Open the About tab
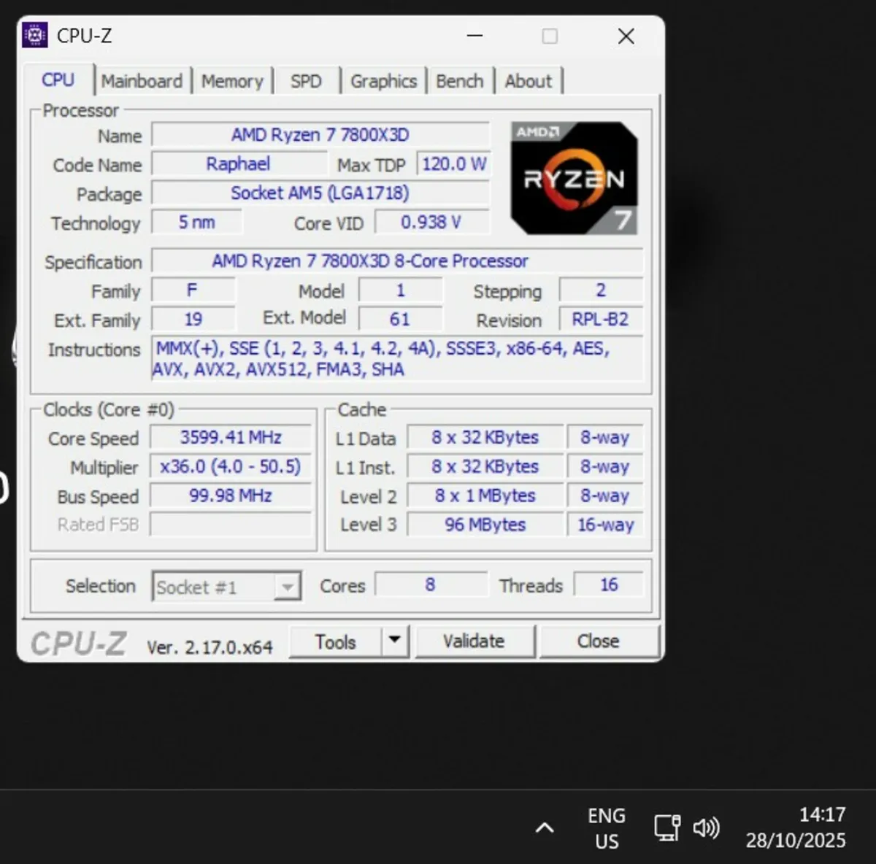 (x=528, y=80)
